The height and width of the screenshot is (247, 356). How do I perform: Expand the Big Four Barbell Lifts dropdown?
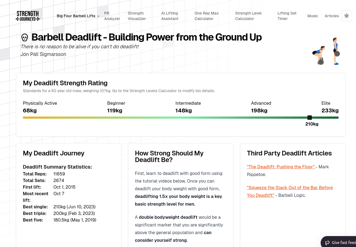pos(76,16)
